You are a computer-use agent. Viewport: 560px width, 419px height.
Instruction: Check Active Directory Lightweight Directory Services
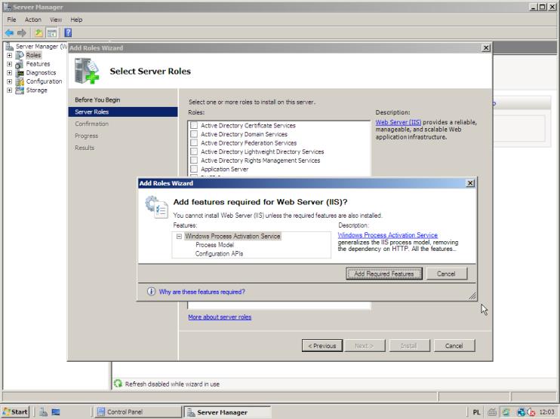click(x=194, y=151)
